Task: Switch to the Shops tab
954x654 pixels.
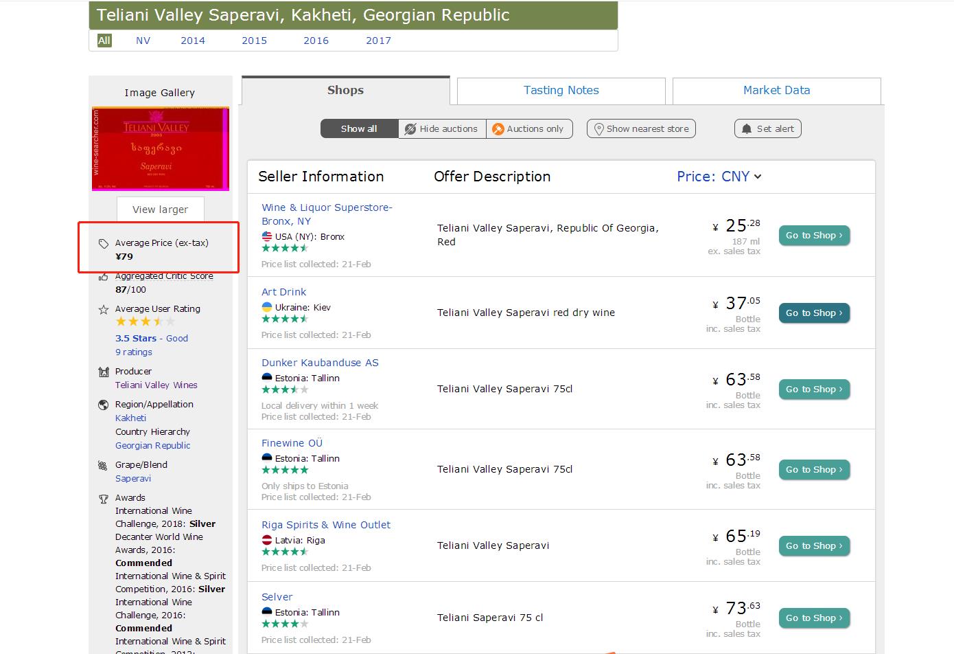Action: pos(346,90)
